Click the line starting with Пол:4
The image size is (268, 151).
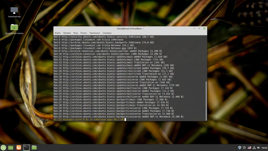[x=104, y=37]
